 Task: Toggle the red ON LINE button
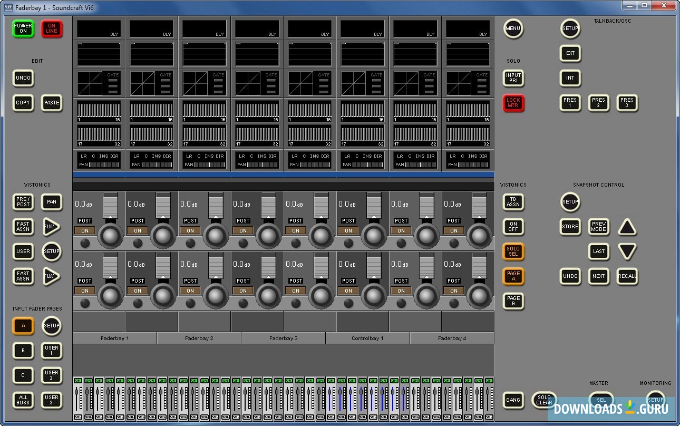(52, 28)
